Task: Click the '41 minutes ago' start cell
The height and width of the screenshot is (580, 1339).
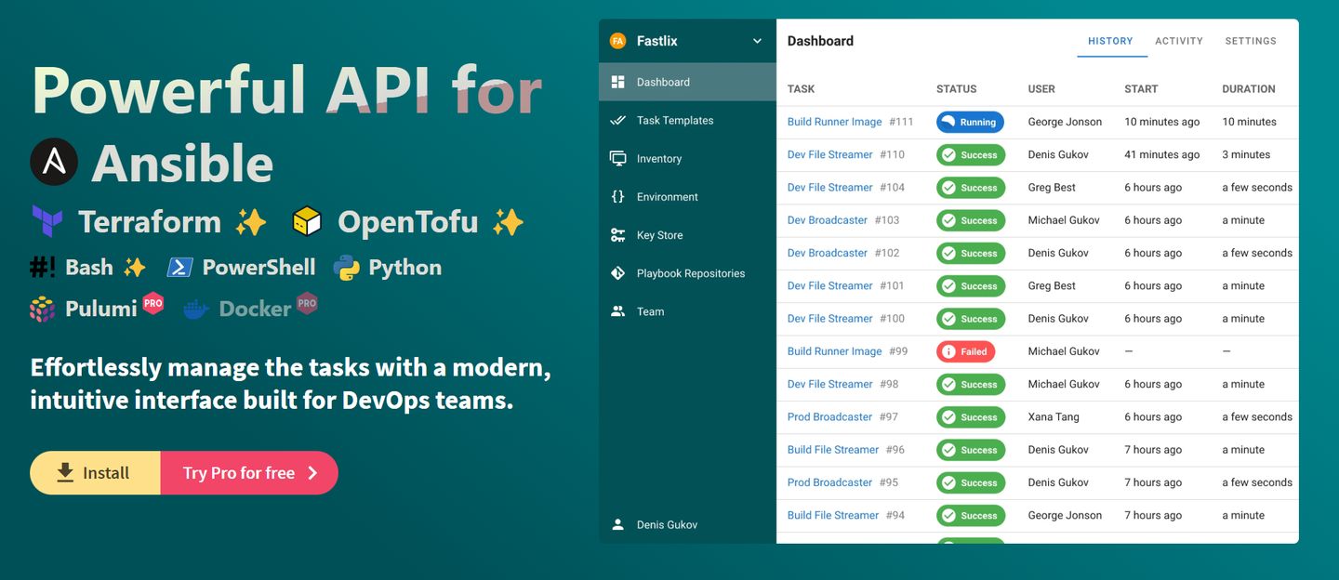Action: tap(1161, 154)
